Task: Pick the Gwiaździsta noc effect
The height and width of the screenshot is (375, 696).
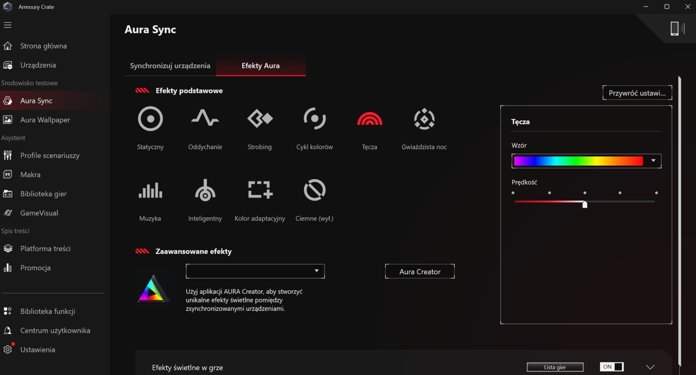Action: [x=424, y=119]
